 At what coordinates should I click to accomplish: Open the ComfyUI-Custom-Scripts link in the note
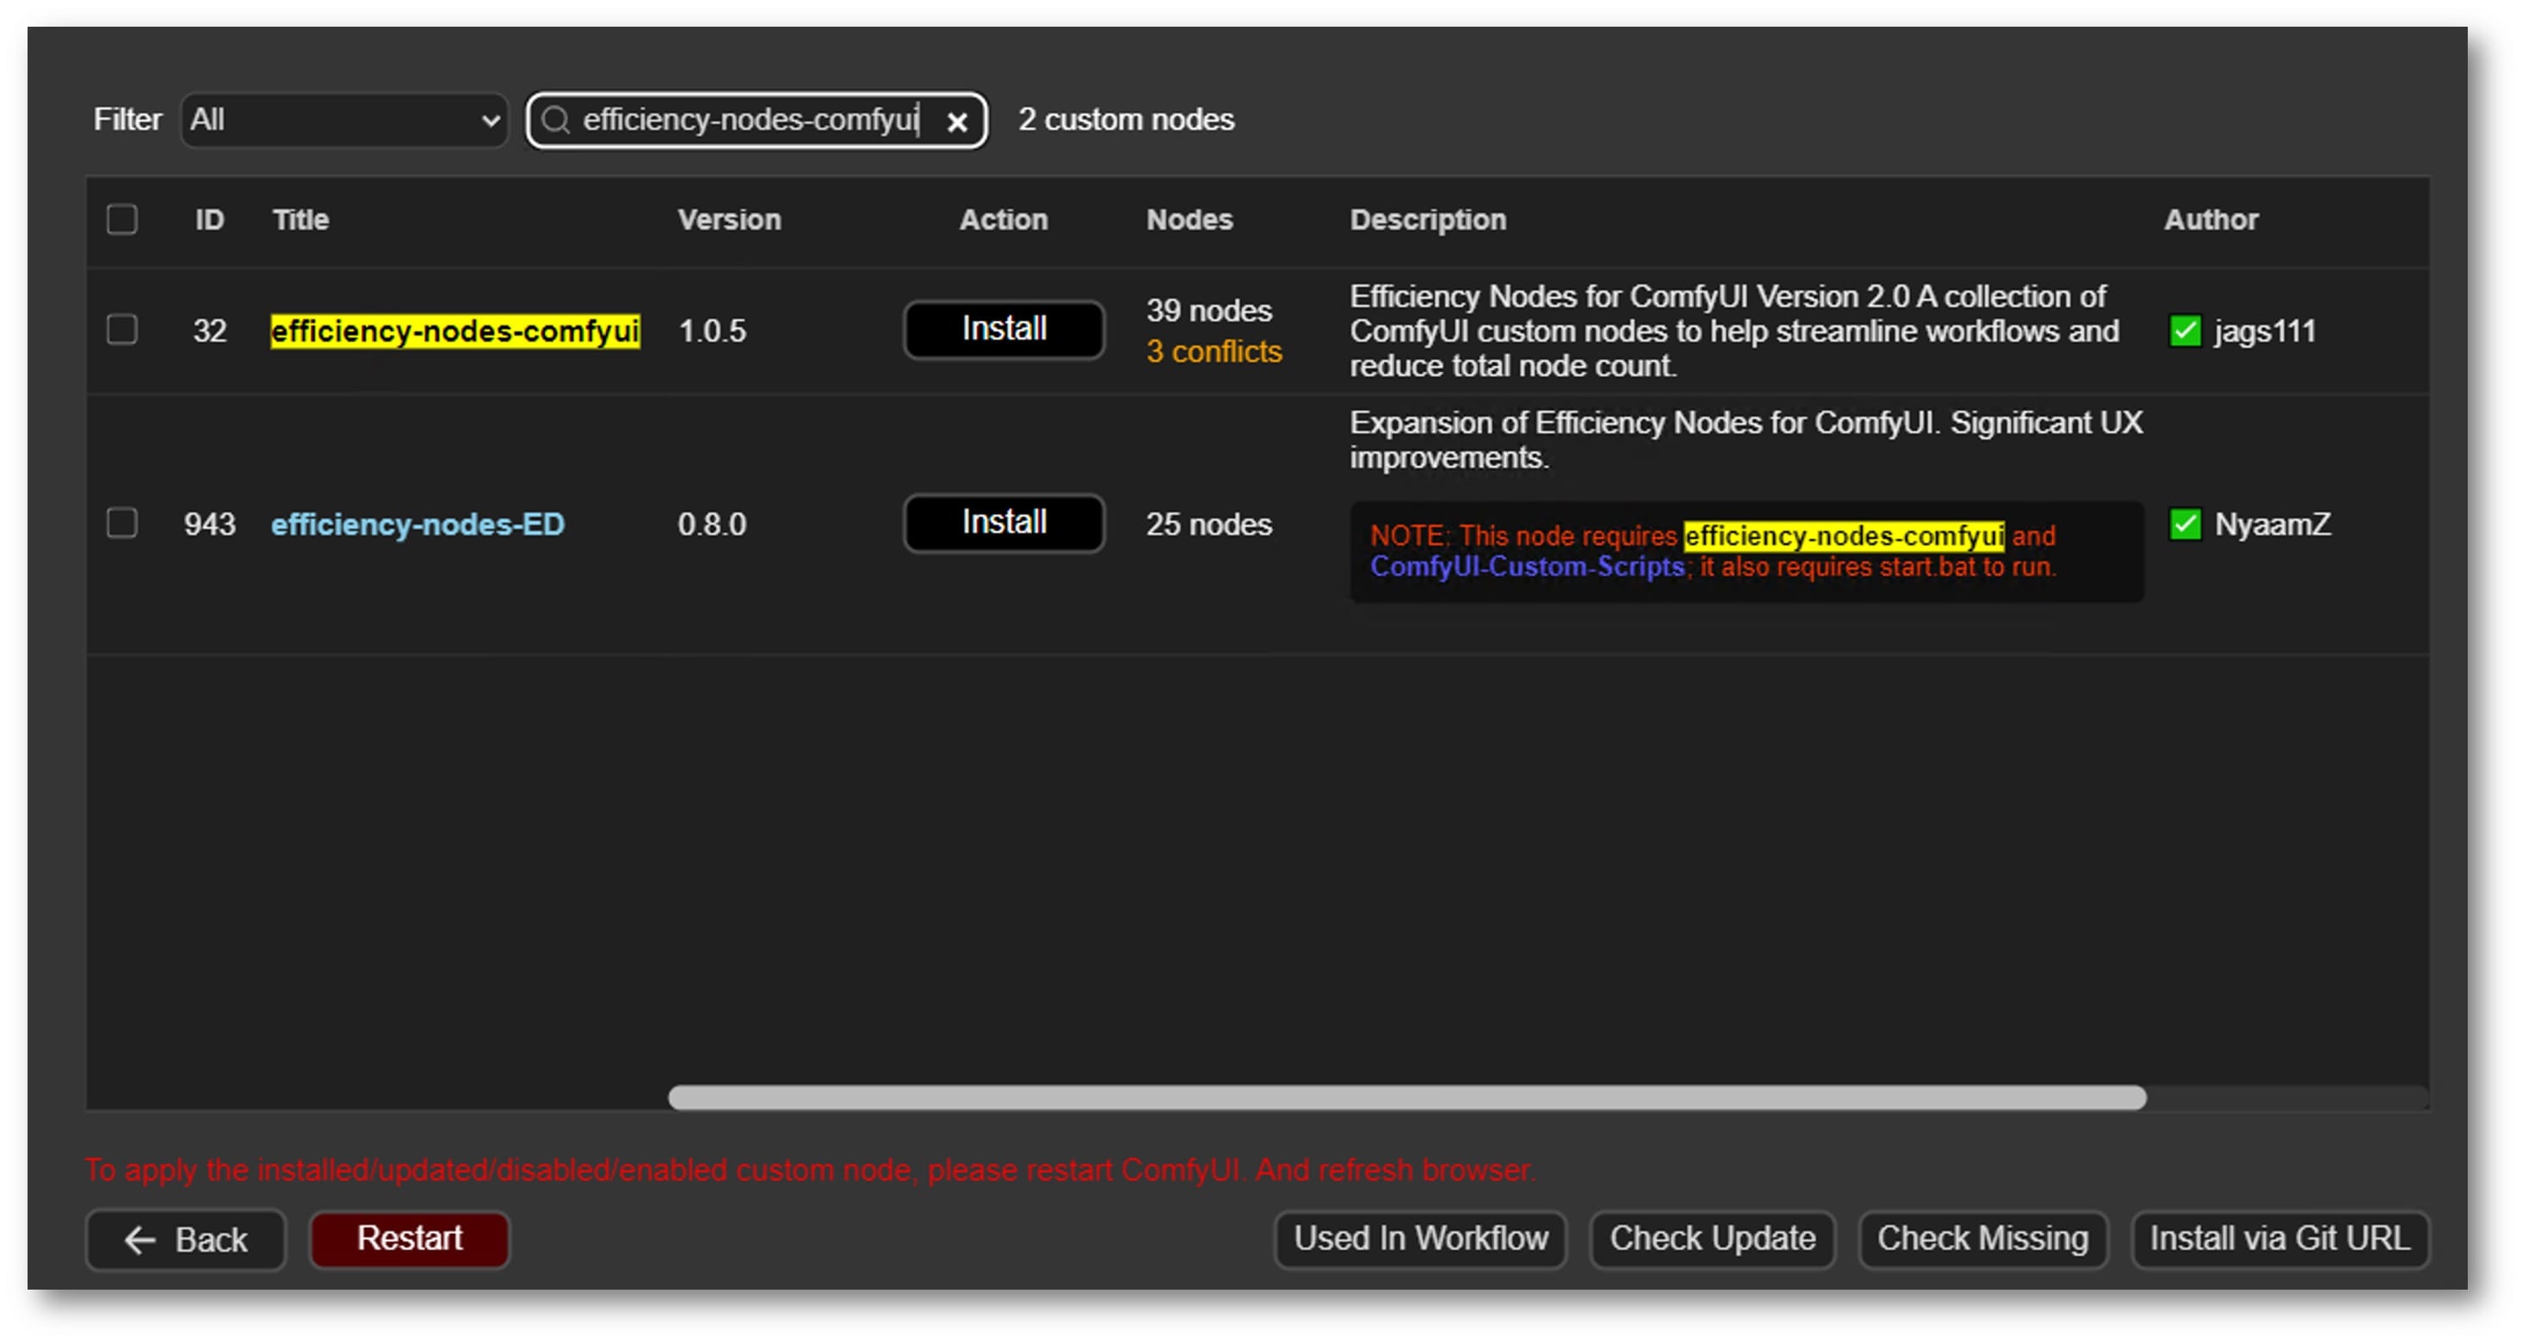(x=1526, y=566)
